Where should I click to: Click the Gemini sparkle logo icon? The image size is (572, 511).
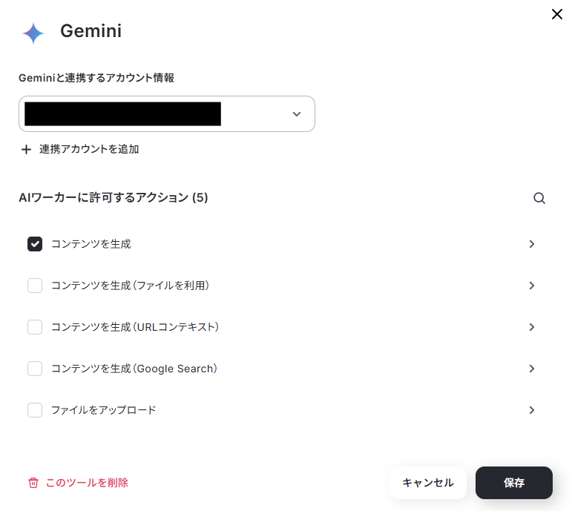33,33
